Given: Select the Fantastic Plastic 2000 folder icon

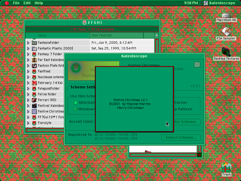Looking at the screenshot, I should [x=34, y=49].
